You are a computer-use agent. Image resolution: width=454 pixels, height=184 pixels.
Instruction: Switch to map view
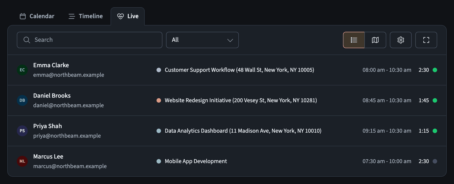375,40
